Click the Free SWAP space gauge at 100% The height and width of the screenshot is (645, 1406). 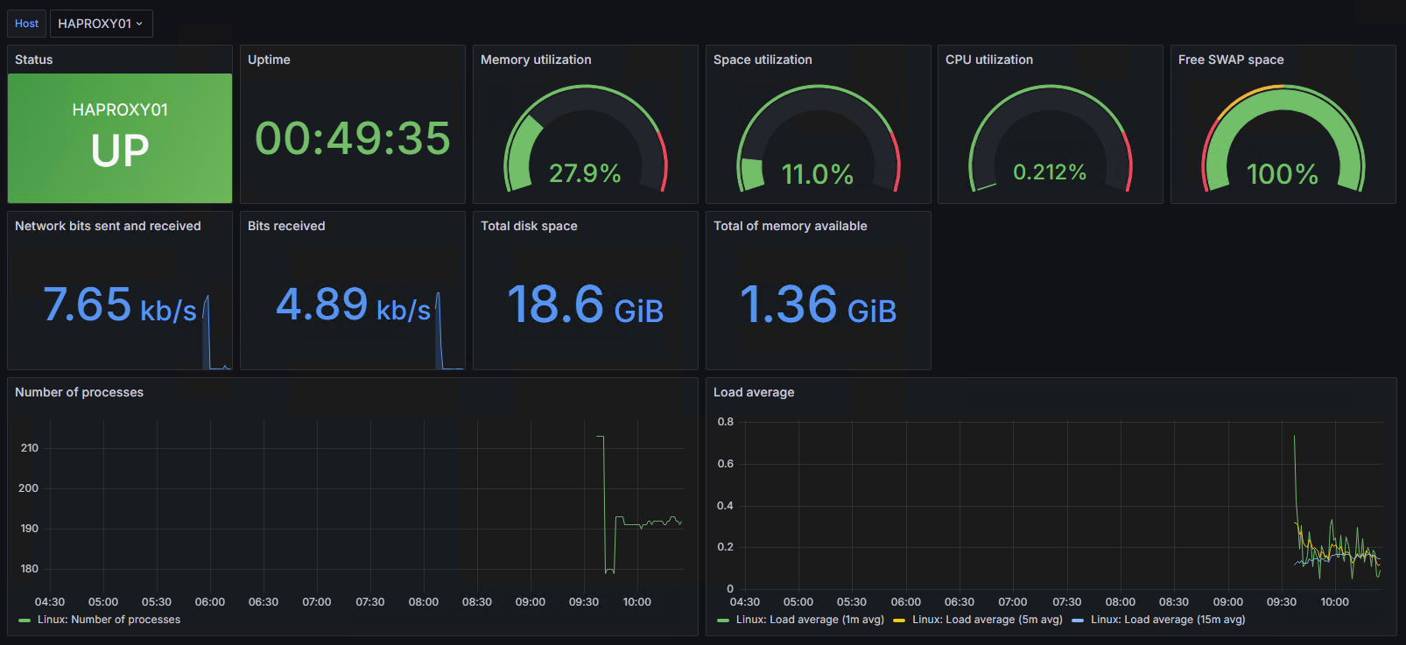pyautogui.click(x=1283, y=140)
